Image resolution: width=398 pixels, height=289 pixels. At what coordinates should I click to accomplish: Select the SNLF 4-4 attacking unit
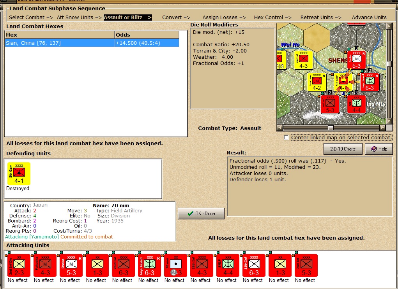coord(228,265)
